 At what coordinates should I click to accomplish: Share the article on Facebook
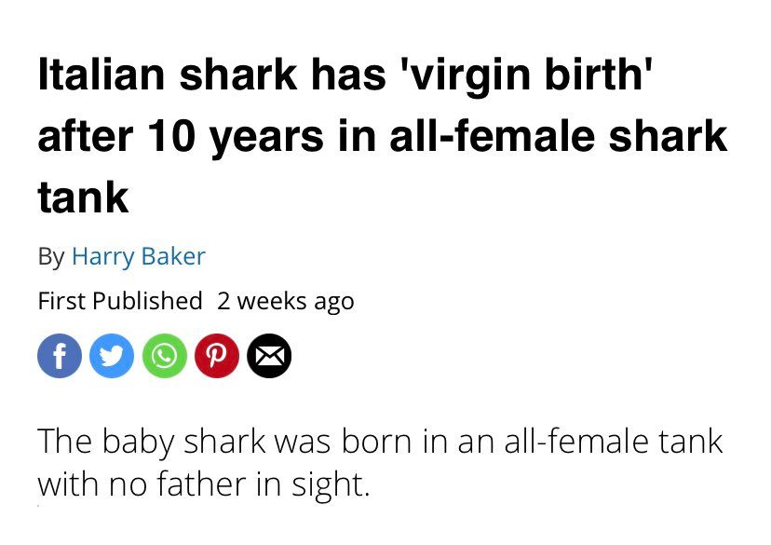[x=59, y=358]
